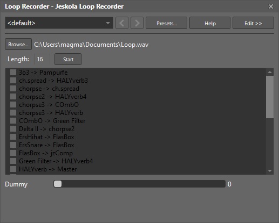Click the connection list scroll up arrow
Image resolution: width=279 pixels, height=223 pixels.
coord(270,72)
